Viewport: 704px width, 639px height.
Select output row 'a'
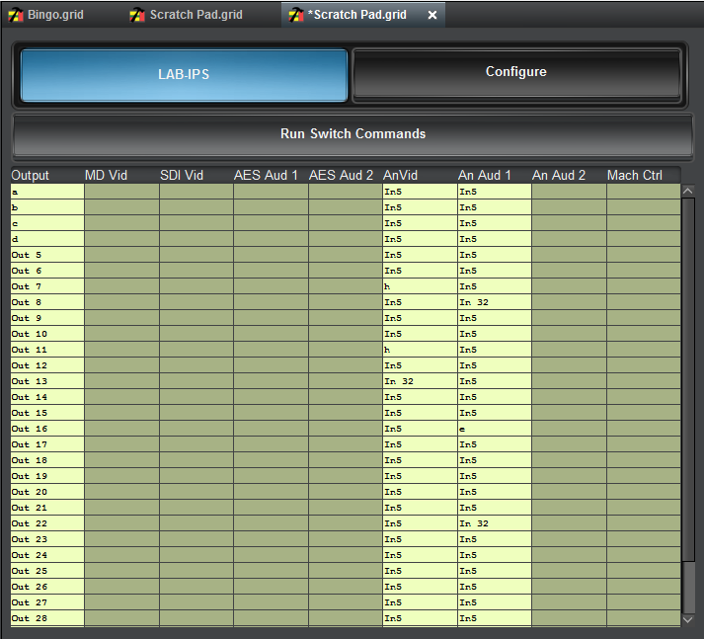(47, 192)
